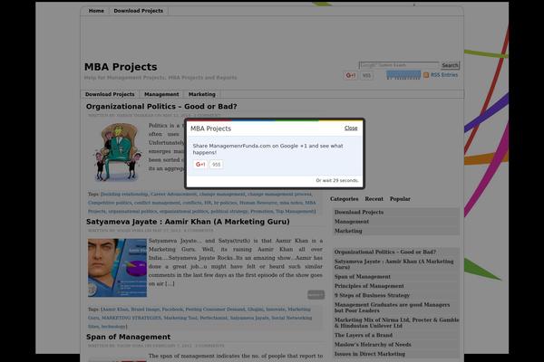Close the MBA Projects popup

point(351,129)
